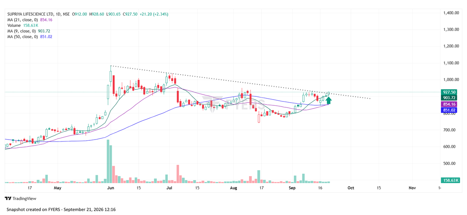Click the 1,000.00 price axis label
The image size is (467, 215).
click(x=451, y=80)
